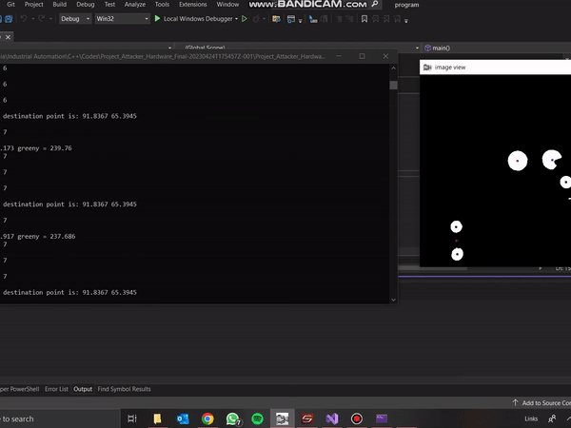
Task: Click Add to Source Control
Action: [x=542, y=403]
